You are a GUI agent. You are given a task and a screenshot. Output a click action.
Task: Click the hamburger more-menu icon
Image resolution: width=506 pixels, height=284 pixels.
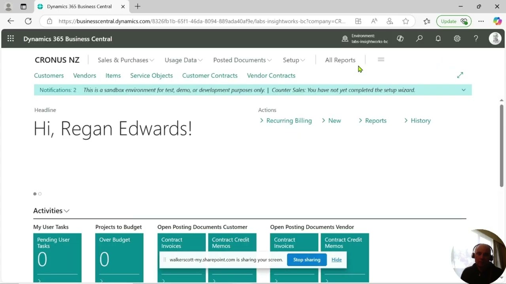point(381,60)
